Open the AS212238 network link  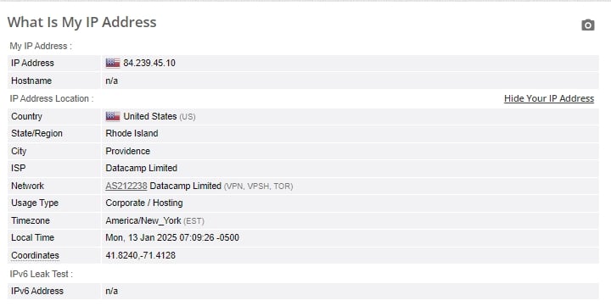(126, 186)
